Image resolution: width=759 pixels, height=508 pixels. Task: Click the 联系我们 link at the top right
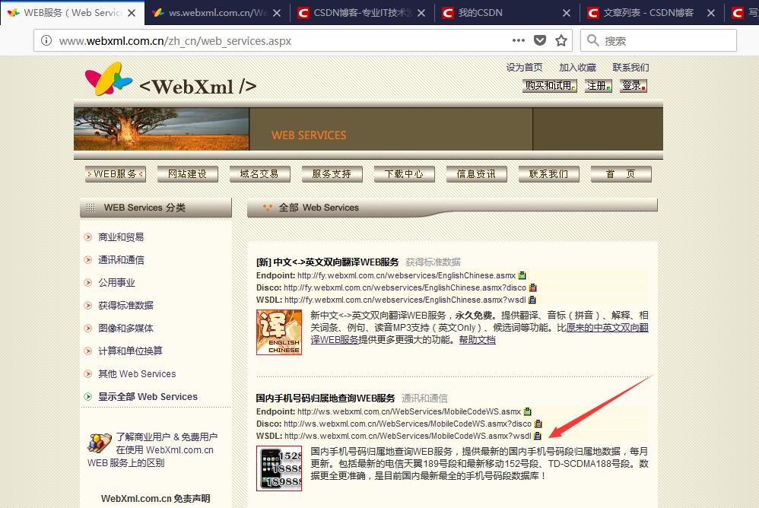(x=630, y=67)
